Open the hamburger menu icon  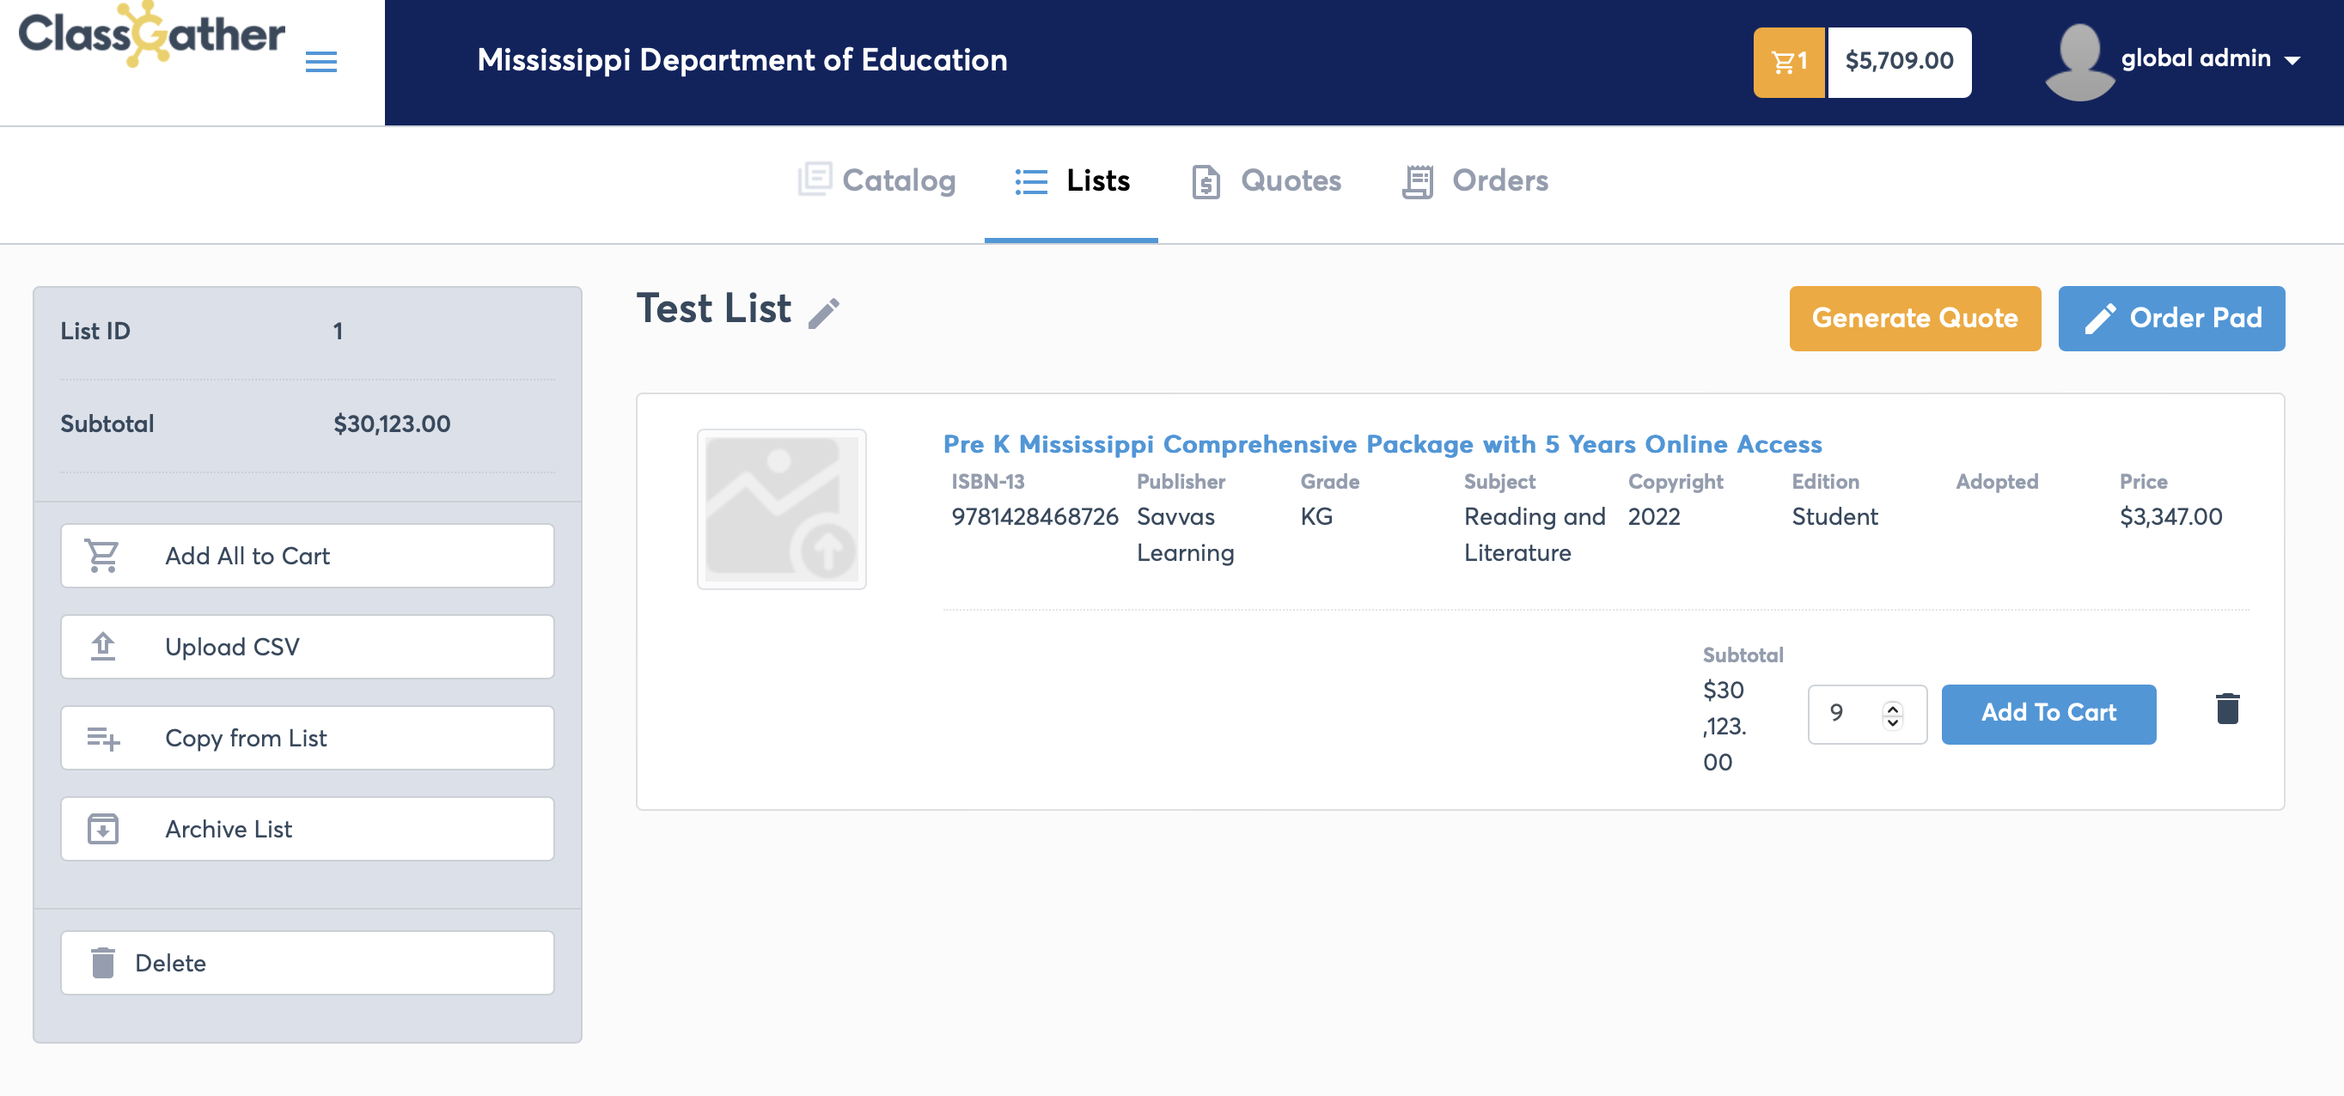[x=320, y=62]
